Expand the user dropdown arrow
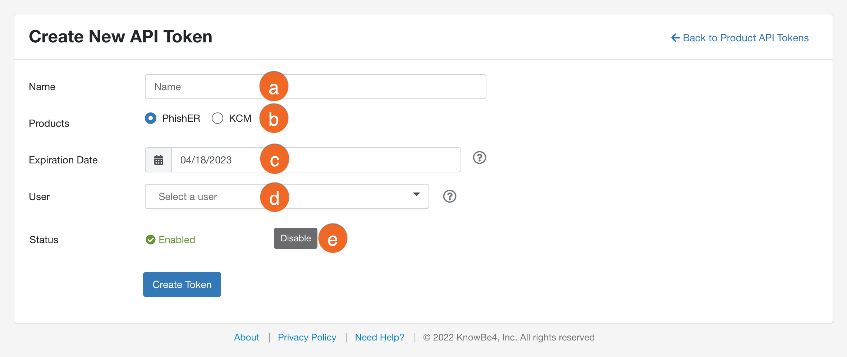Viewport: 847px width, 357px height. 416,195
